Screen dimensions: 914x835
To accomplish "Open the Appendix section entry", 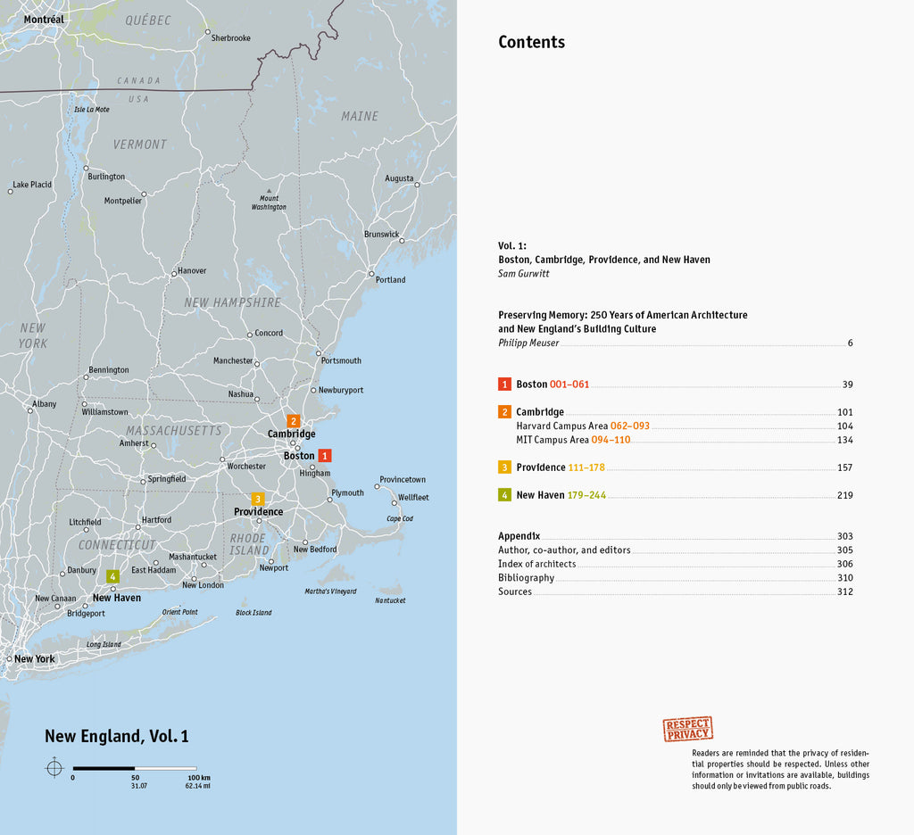I will click(x=519, y=536).
